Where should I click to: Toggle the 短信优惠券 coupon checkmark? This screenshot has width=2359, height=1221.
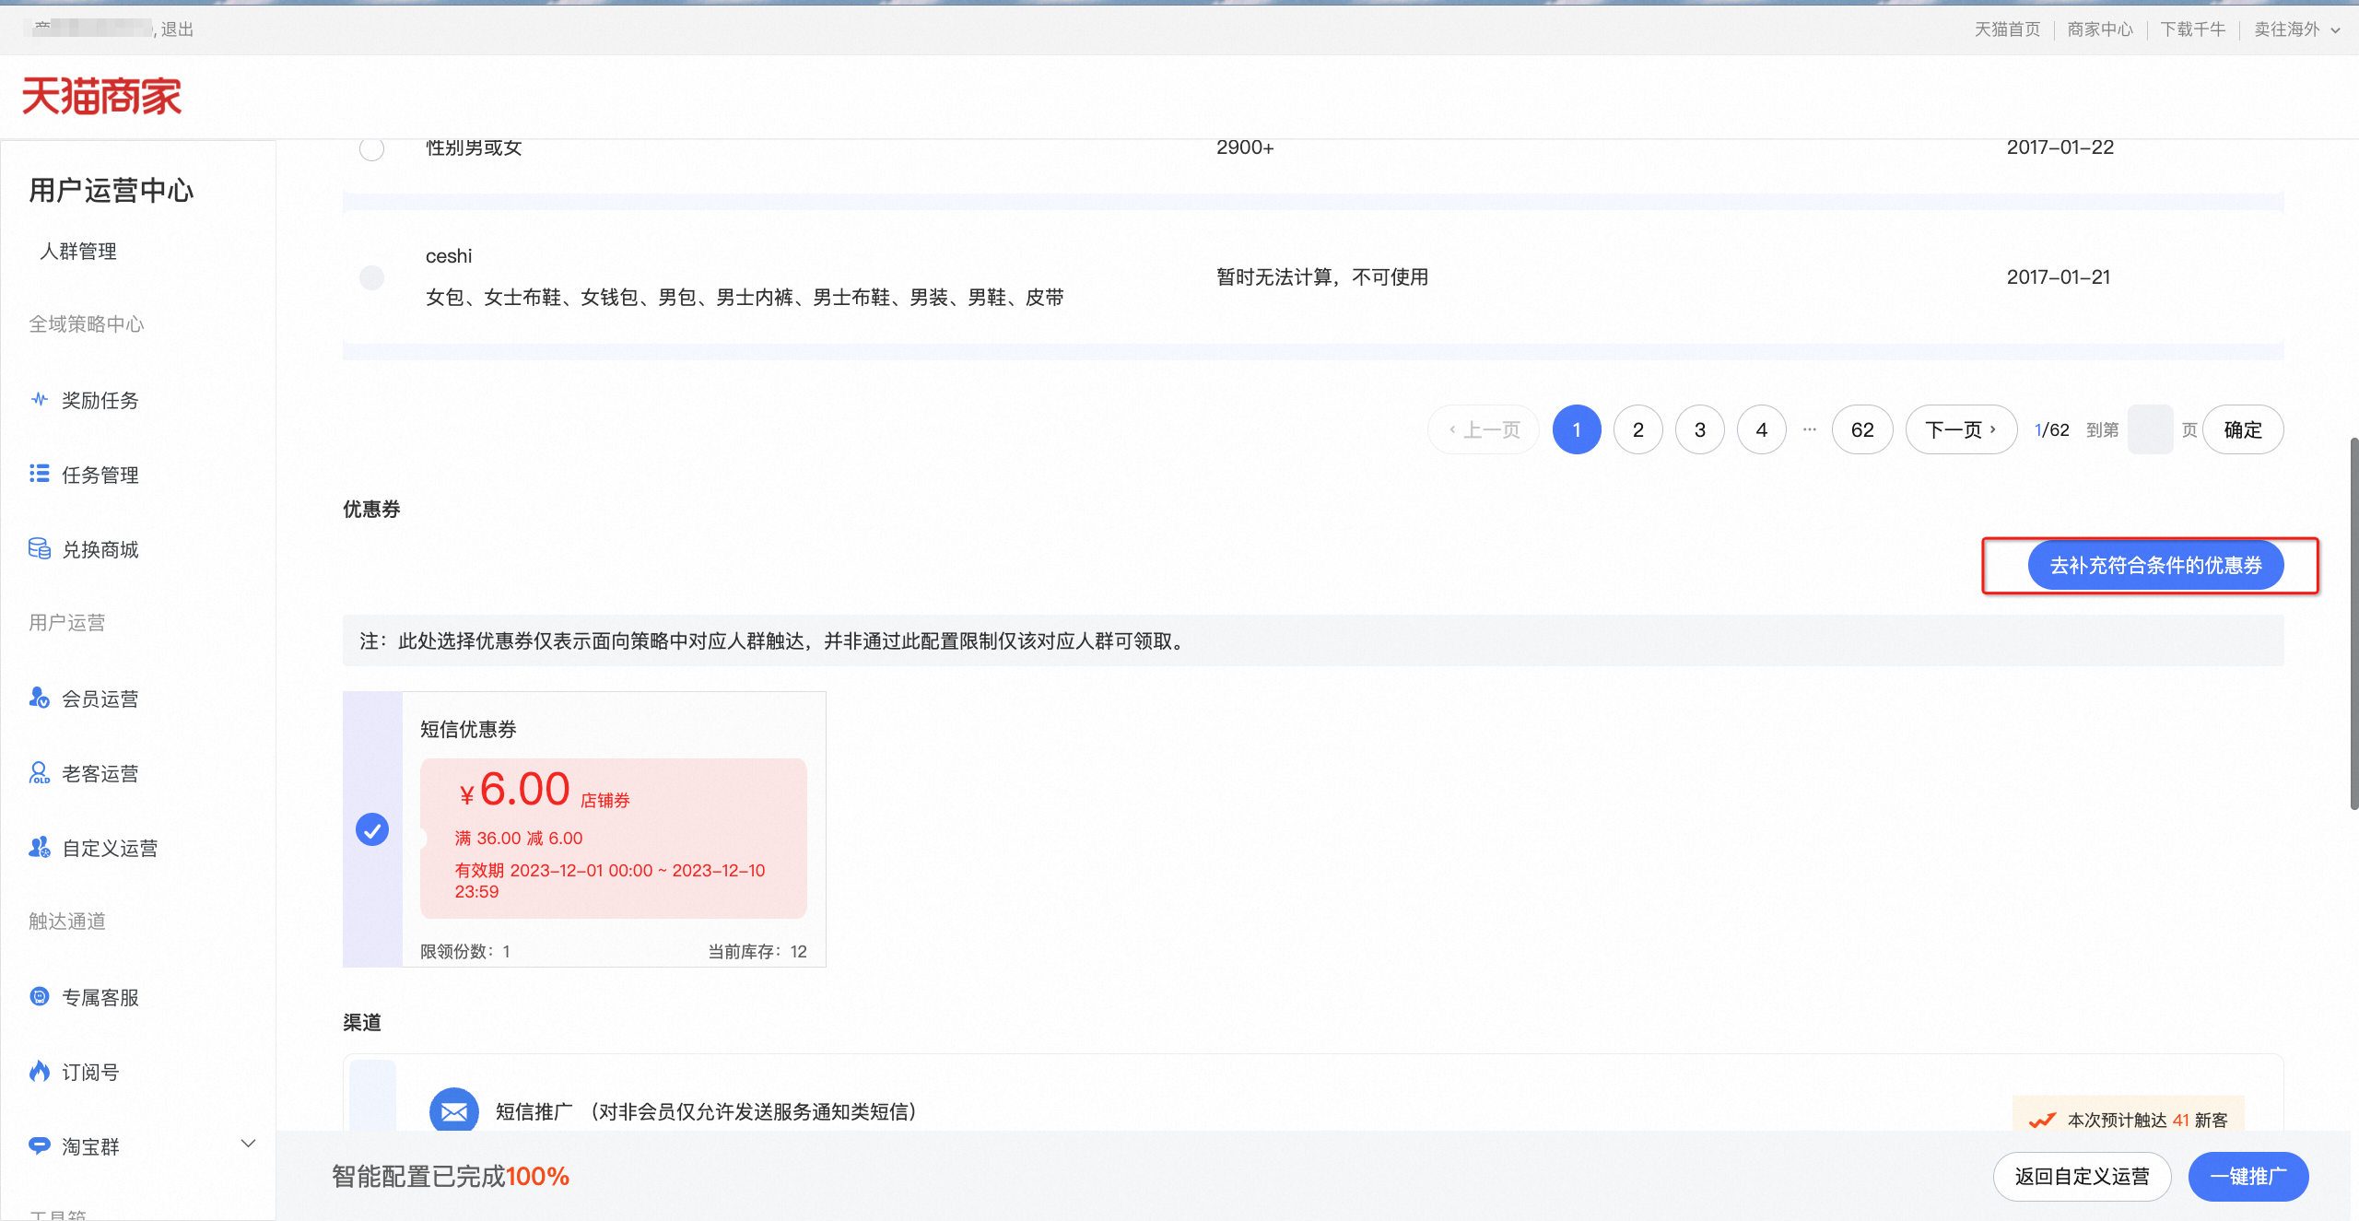(x=372, y=829)
